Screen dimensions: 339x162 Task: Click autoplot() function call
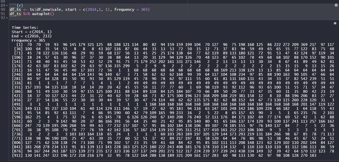[x=43, y=14]
